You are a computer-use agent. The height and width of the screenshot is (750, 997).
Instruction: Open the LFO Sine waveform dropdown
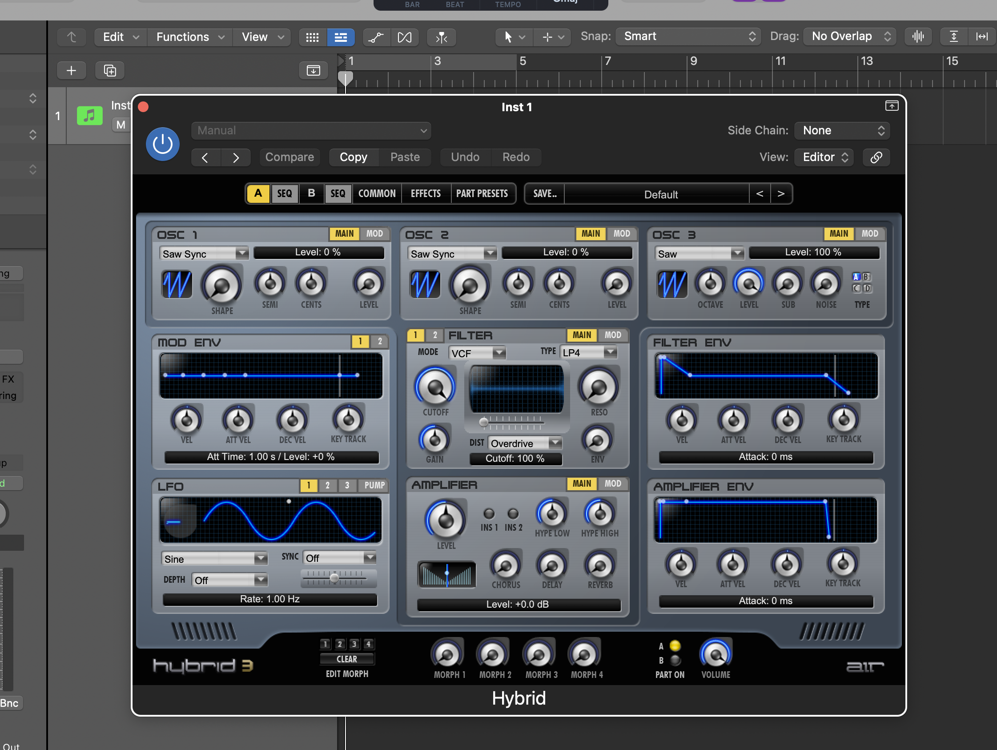coord(213,559)
